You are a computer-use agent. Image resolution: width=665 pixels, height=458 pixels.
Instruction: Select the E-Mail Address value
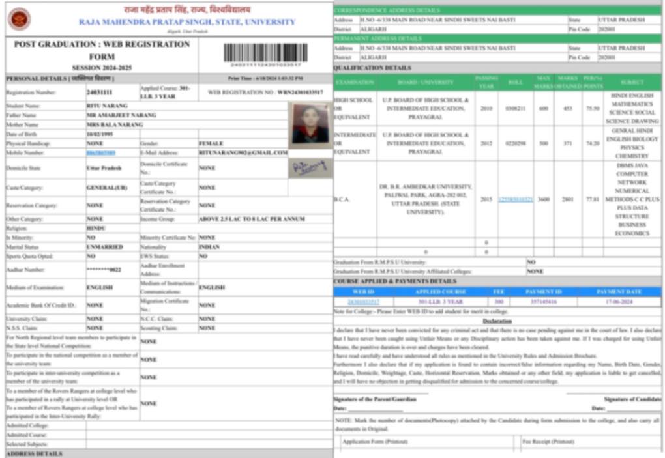pyautogui.click(x=243, y=152)
